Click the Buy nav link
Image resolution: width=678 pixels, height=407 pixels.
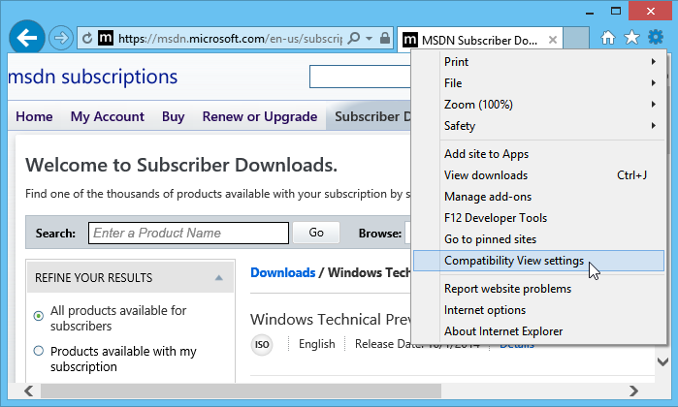173,116
